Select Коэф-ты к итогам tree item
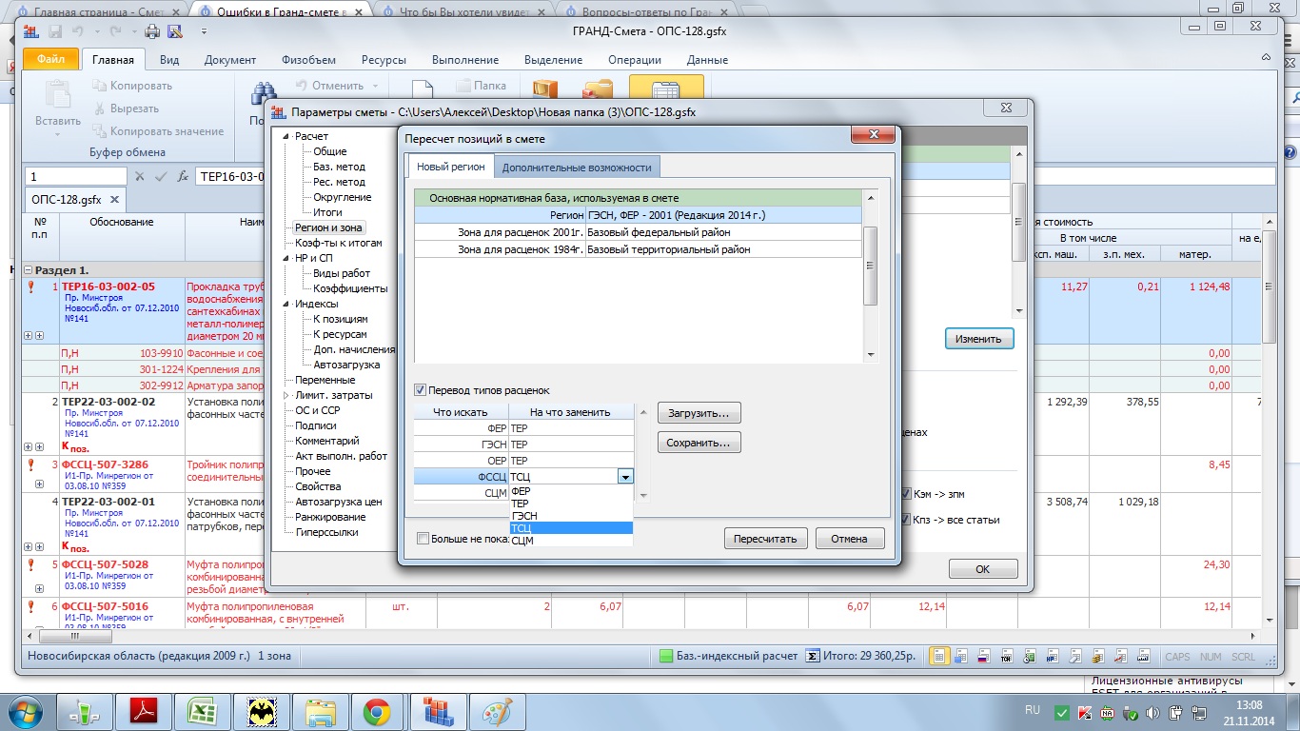Image resolution: width=1300 pixels, height=731 pixels. [x=339, y=244]
